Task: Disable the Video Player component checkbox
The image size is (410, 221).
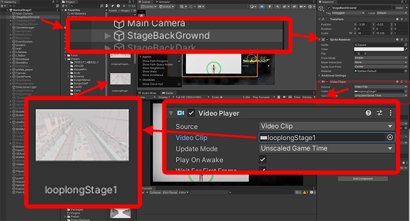Action: click(192, 113)
